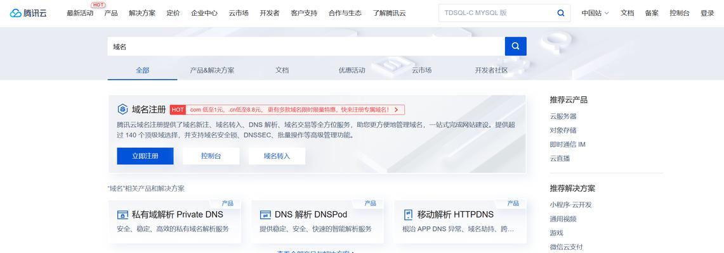Switch to the 产品&解决方案 tab

212,70
